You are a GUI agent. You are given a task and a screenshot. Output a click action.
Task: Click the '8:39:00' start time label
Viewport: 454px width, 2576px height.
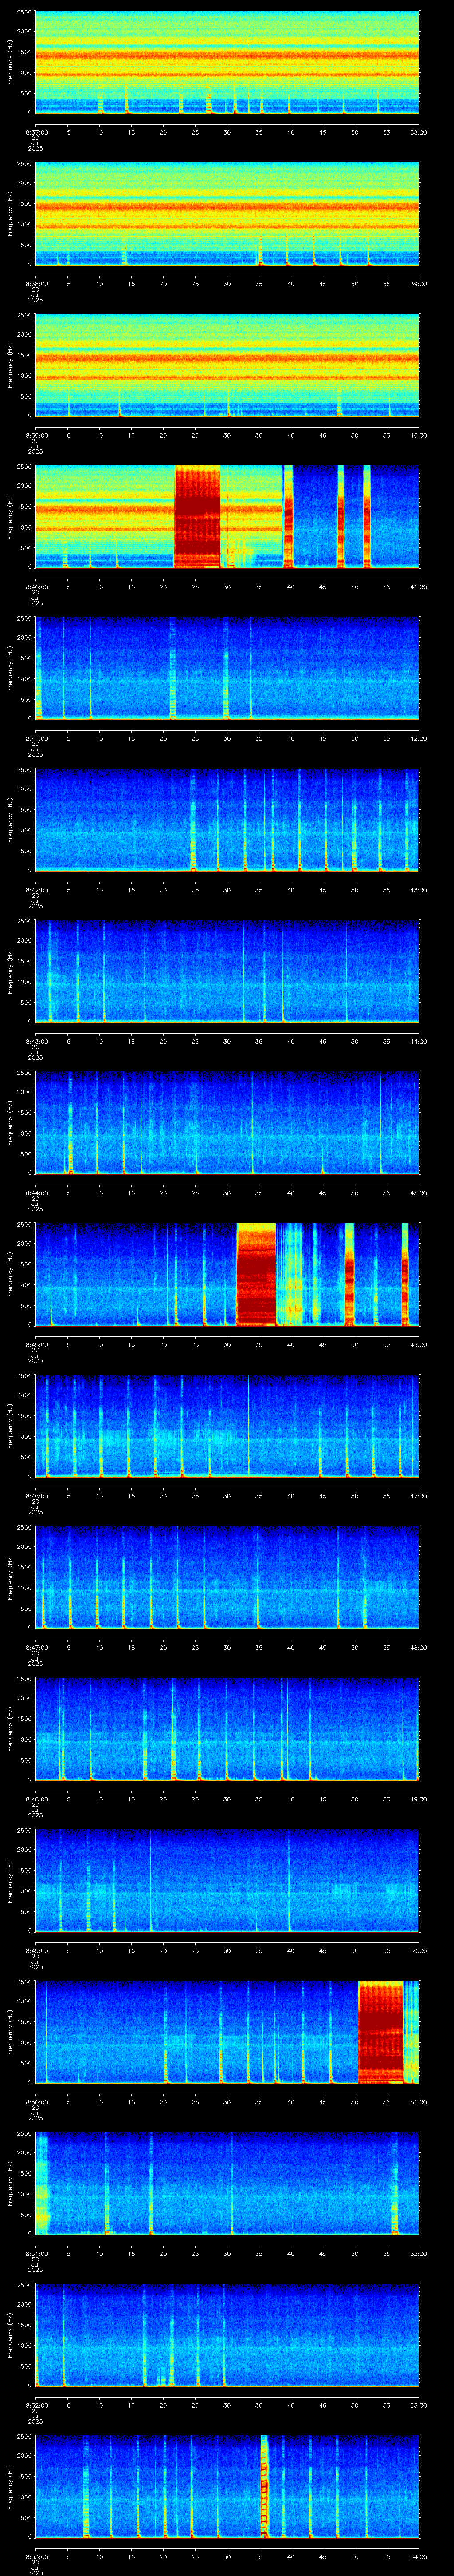(36, 435)
